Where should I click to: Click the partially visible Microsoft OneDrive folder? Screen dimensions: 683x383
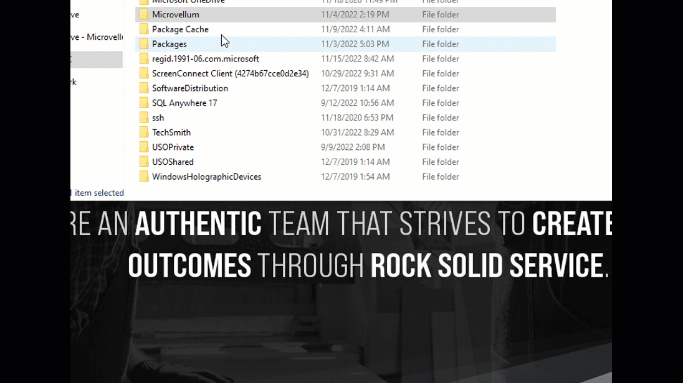tap(188, 2)
